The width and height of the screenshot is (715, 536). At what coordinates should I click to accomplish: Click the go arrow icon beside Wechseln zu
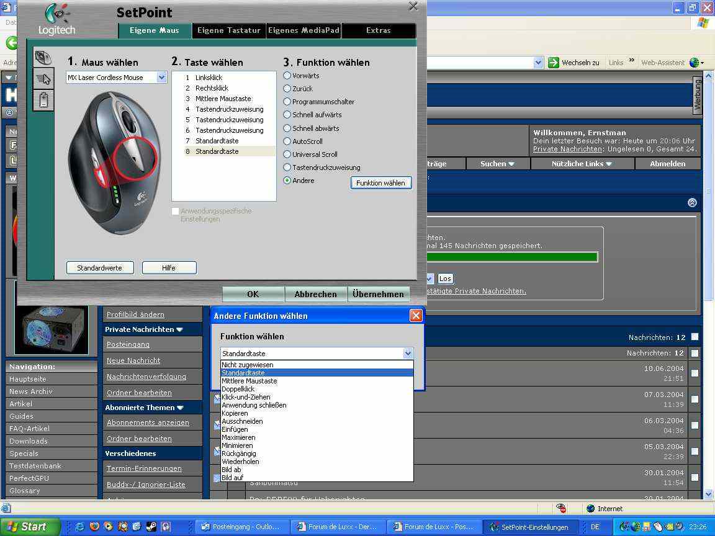(x=554, y=63)
